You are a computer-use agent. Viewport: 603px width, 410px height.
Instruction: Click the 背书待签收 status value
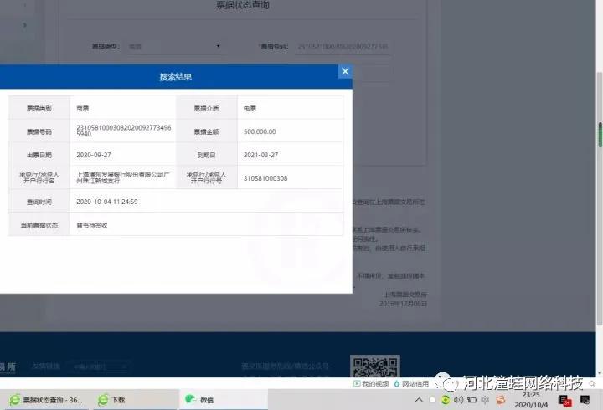[92, 226]
